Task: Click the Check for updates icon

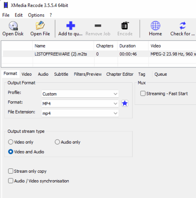Action: (182, 26)
